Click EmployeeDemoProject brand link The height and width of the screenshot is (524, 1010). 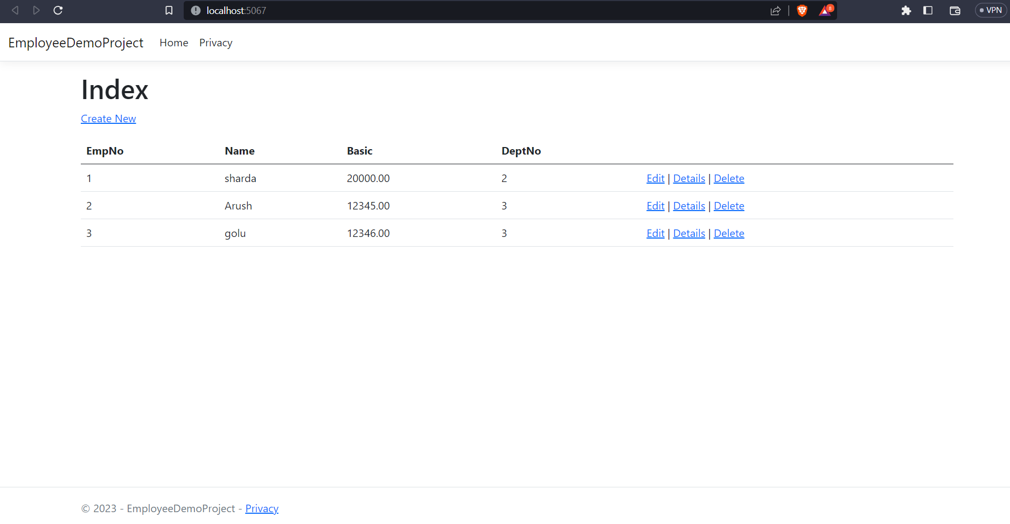[75, 43]
